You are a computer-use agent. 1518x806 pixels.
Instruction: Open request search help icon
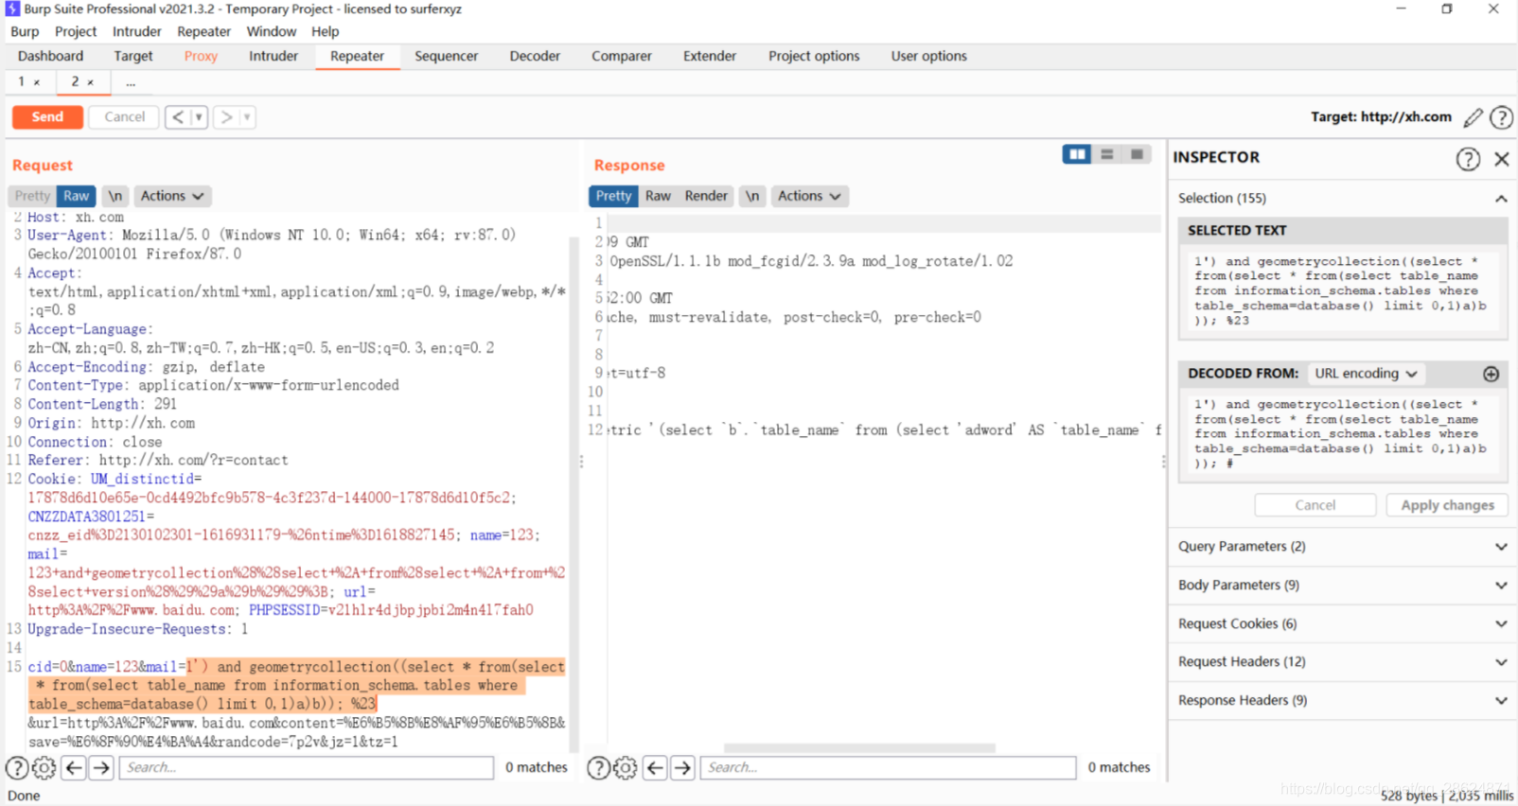[x=17, y=767]
